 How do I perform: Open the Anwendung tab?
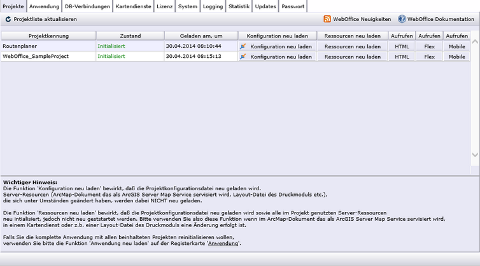point(44,6)
